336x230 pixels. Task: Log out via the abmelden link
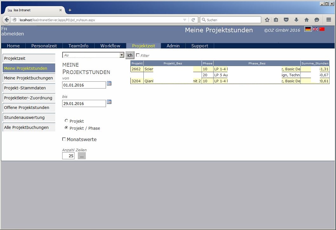click(13, 34)
